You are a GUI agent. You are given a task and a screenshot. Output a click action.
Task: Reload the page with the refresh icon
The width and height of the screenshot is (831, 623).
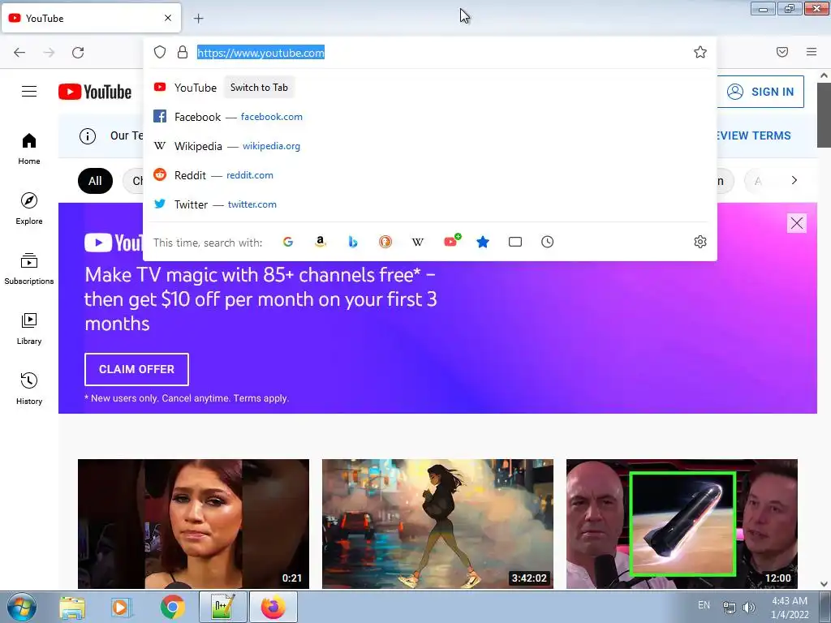(x=78, y=53)
